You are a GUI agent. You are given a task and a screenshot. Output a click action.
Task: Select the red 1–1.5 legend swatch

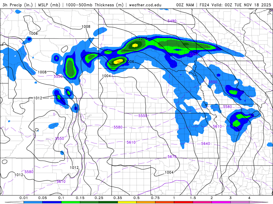click(x=184, y=202)
